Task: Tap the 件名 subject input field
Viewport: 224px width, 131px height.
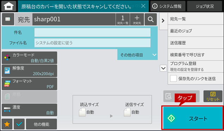Action: point(92,32)
